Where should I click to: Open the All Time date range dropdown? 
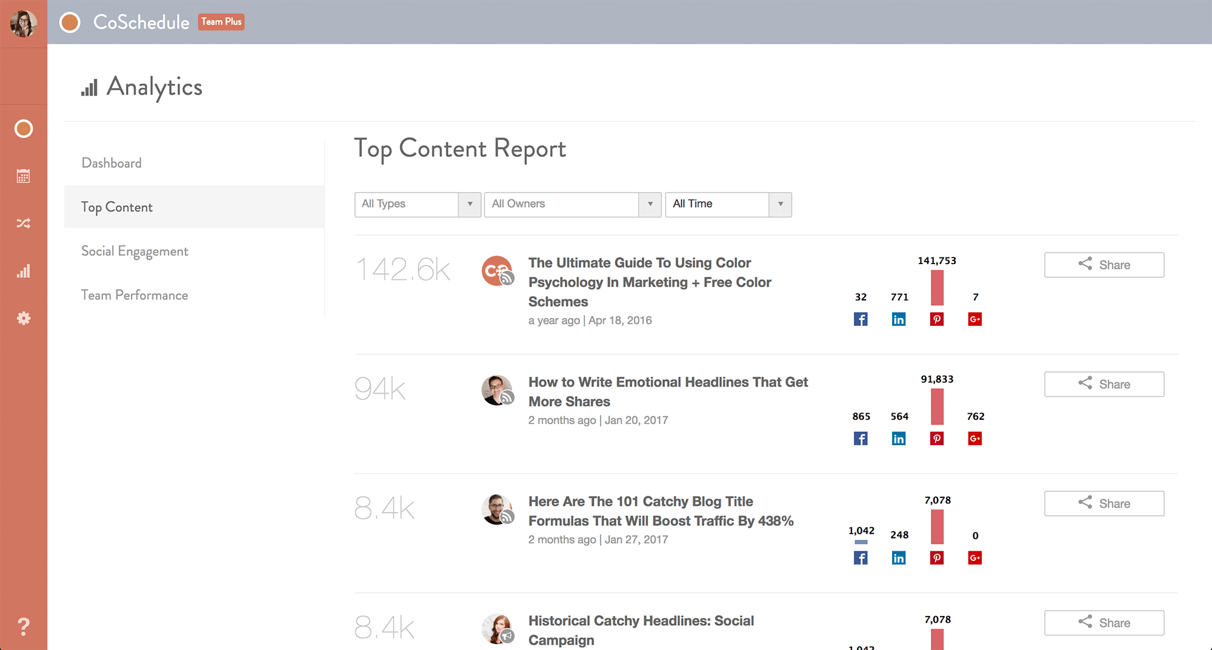728,204
